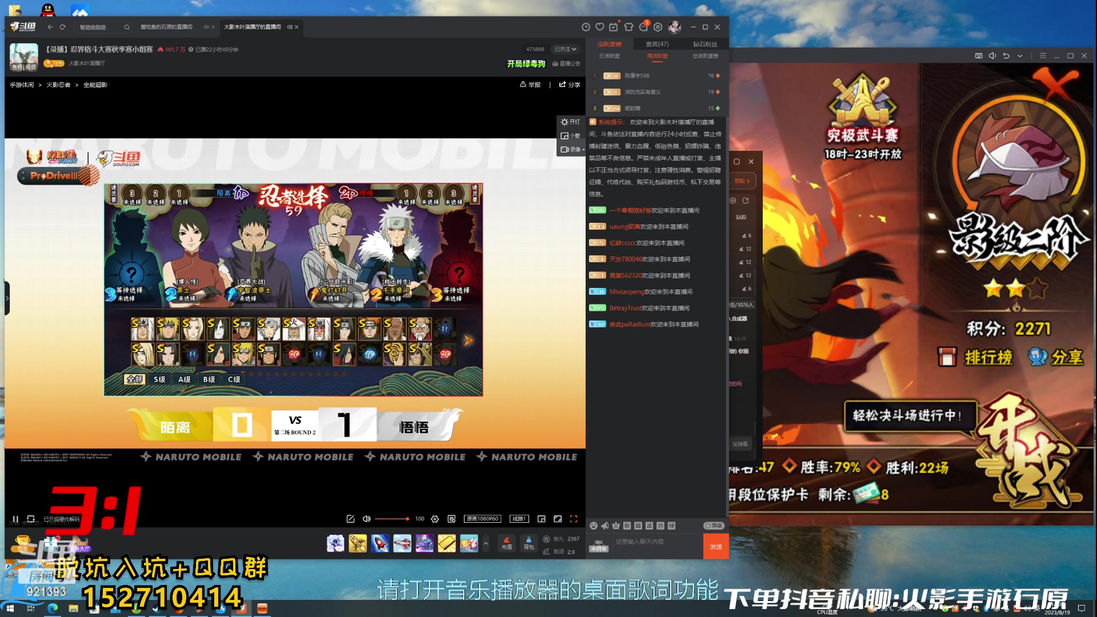This screenshot has width=1097, height=617.
Task: Open the 线路1 line selector
Action: (x=519, y=519)
